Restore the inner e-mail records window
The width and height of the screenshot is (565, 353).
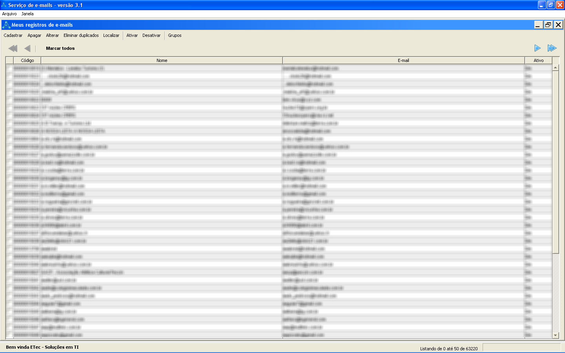[548, 25]
